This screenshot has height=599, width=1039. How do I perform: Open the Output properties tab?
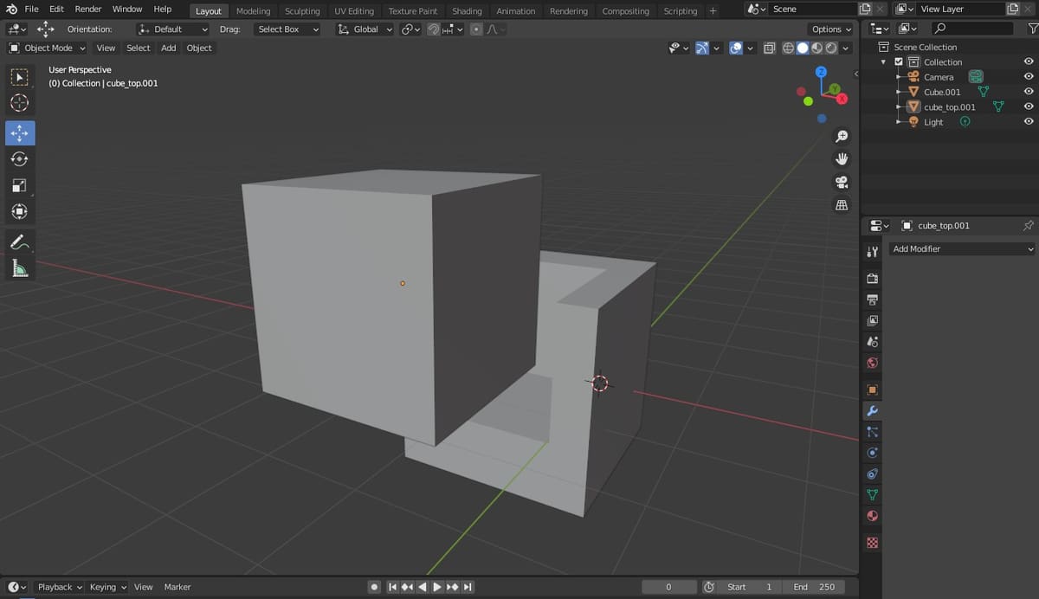[x=872, y=299]
